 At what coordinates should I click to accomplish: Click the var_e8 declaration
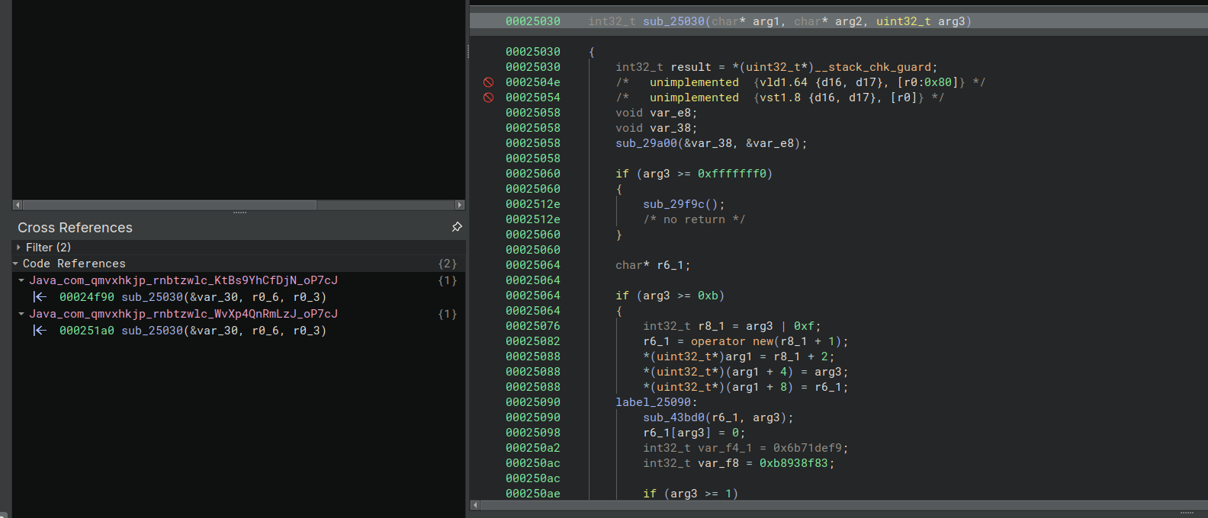pos(656,113)
